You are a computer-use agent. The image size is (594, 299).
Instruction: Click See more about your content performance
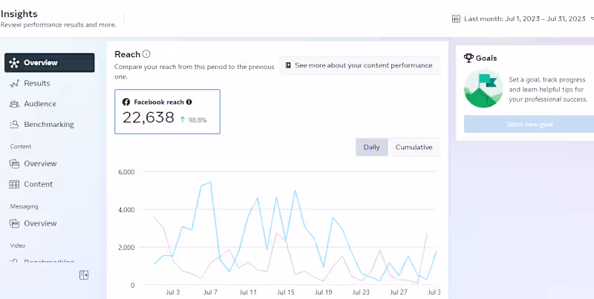[359, 65]
